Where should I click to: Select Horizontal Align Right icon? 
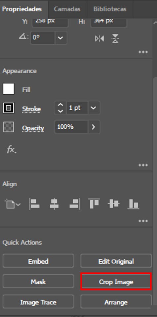[74, 204]
